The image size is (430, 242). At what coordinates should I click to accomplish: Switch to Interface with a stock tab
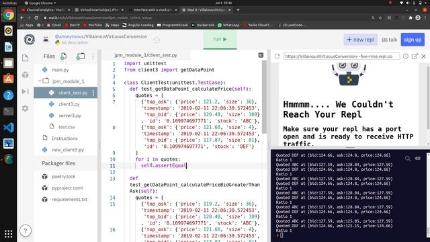point(153,10)
